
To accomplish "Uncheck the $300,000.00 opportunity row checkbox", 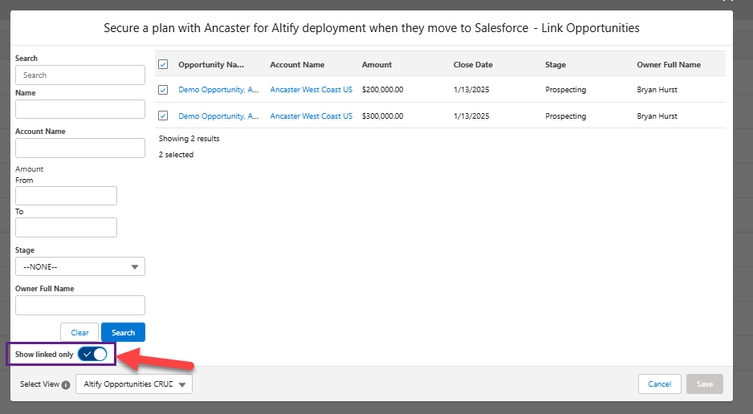I will [x=163, y=116].
